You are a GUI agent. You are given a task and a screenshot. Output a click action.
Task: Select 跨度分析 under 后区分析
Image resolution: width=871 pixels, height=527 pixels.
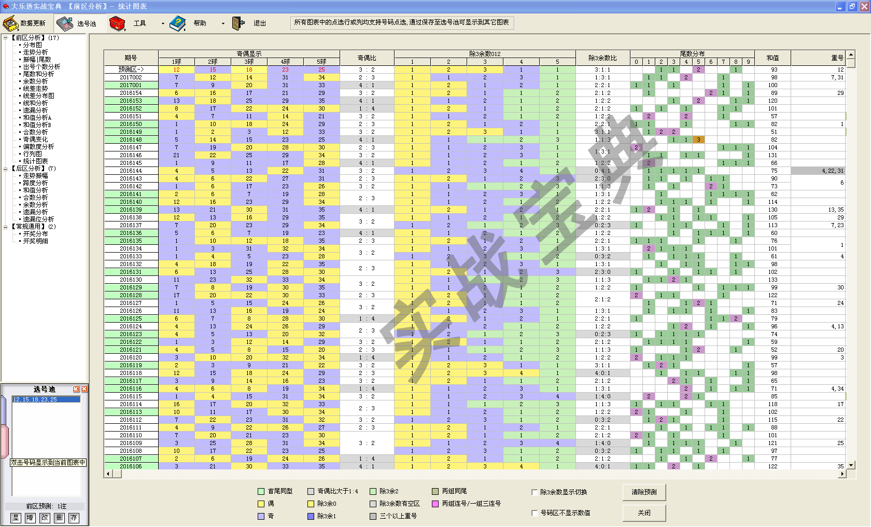tap(35, 183)
